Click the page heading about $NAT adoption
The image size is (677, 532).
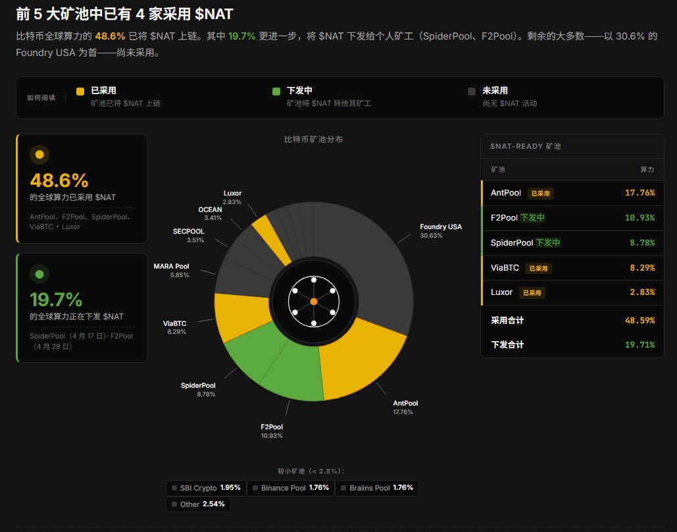point(124,14)
